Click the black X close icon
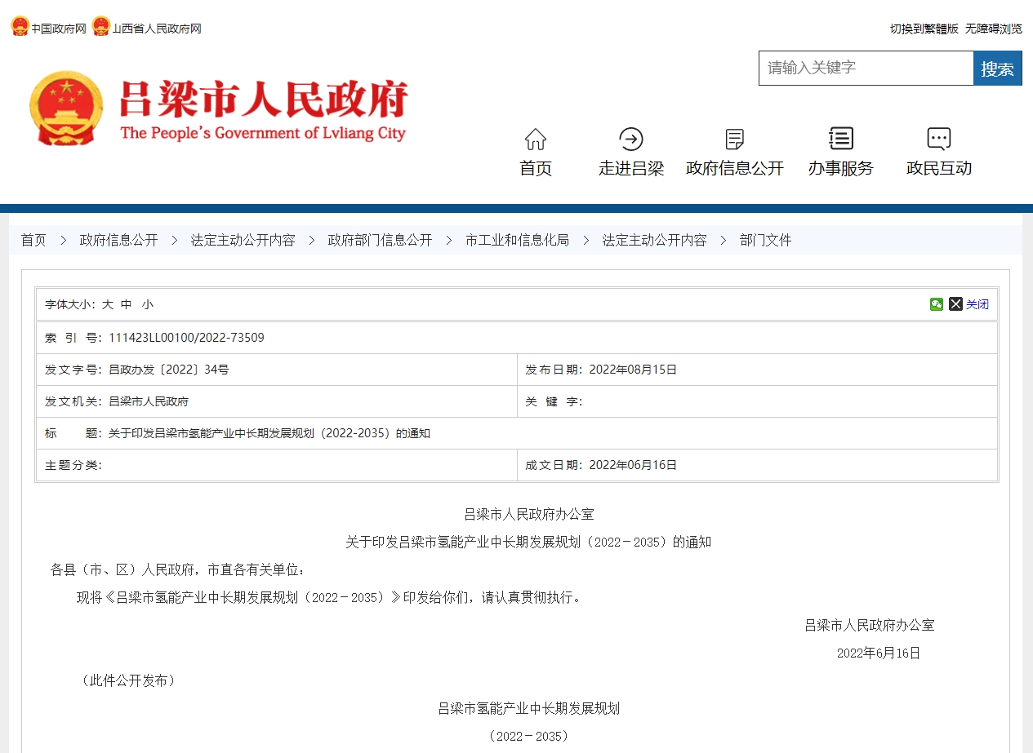 coord(955,304)
